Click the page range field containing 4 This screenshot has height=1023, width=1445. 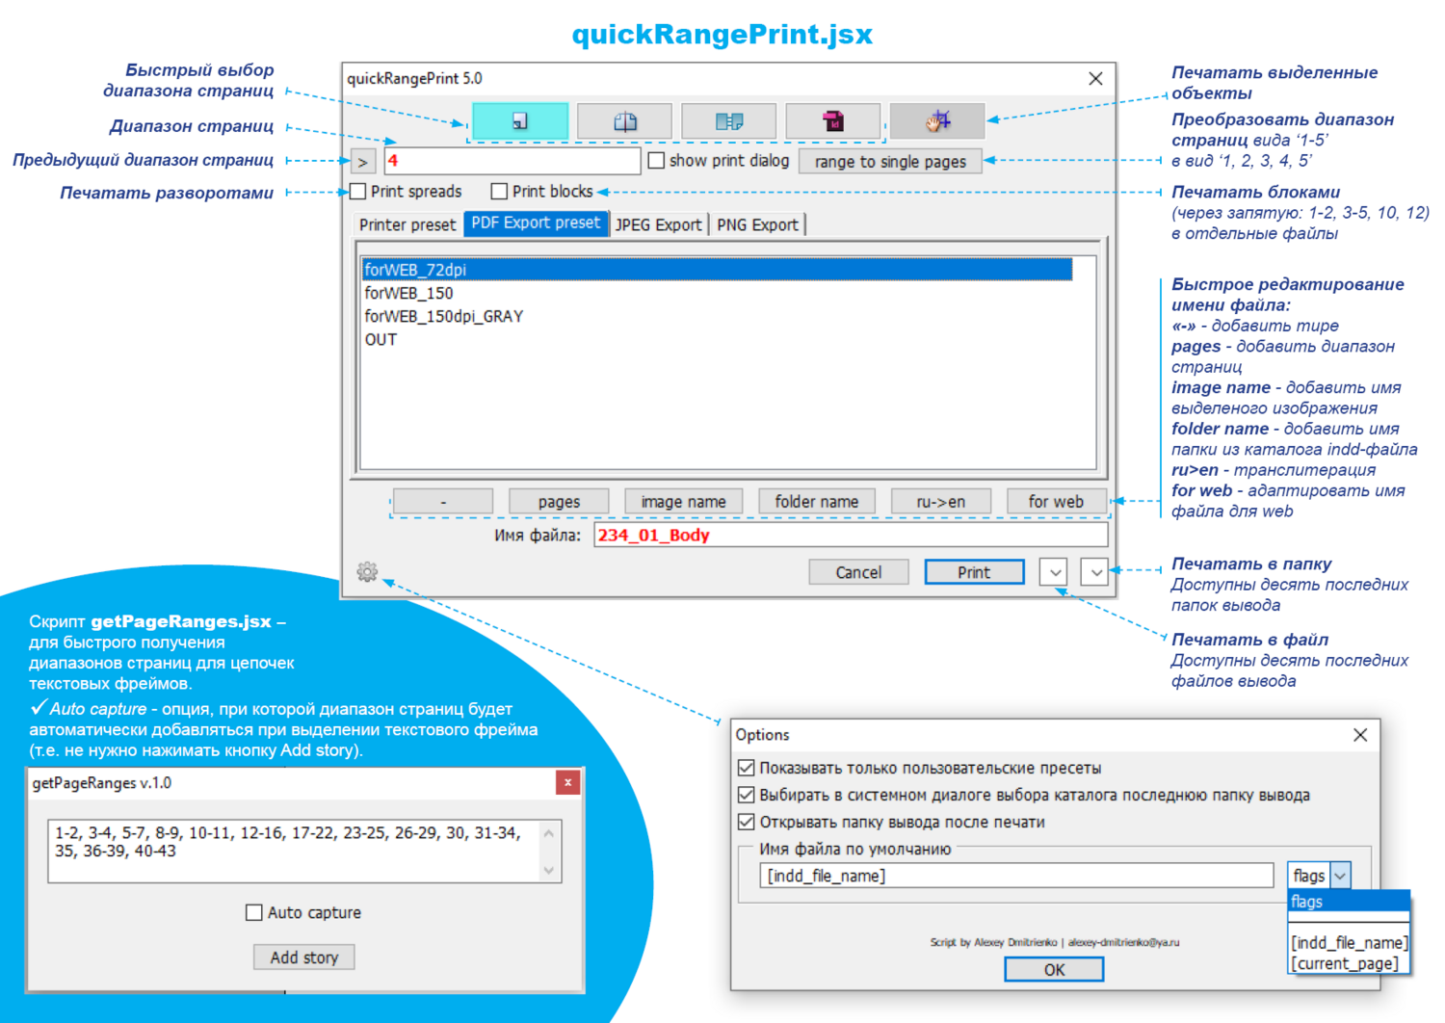(512, 161)
